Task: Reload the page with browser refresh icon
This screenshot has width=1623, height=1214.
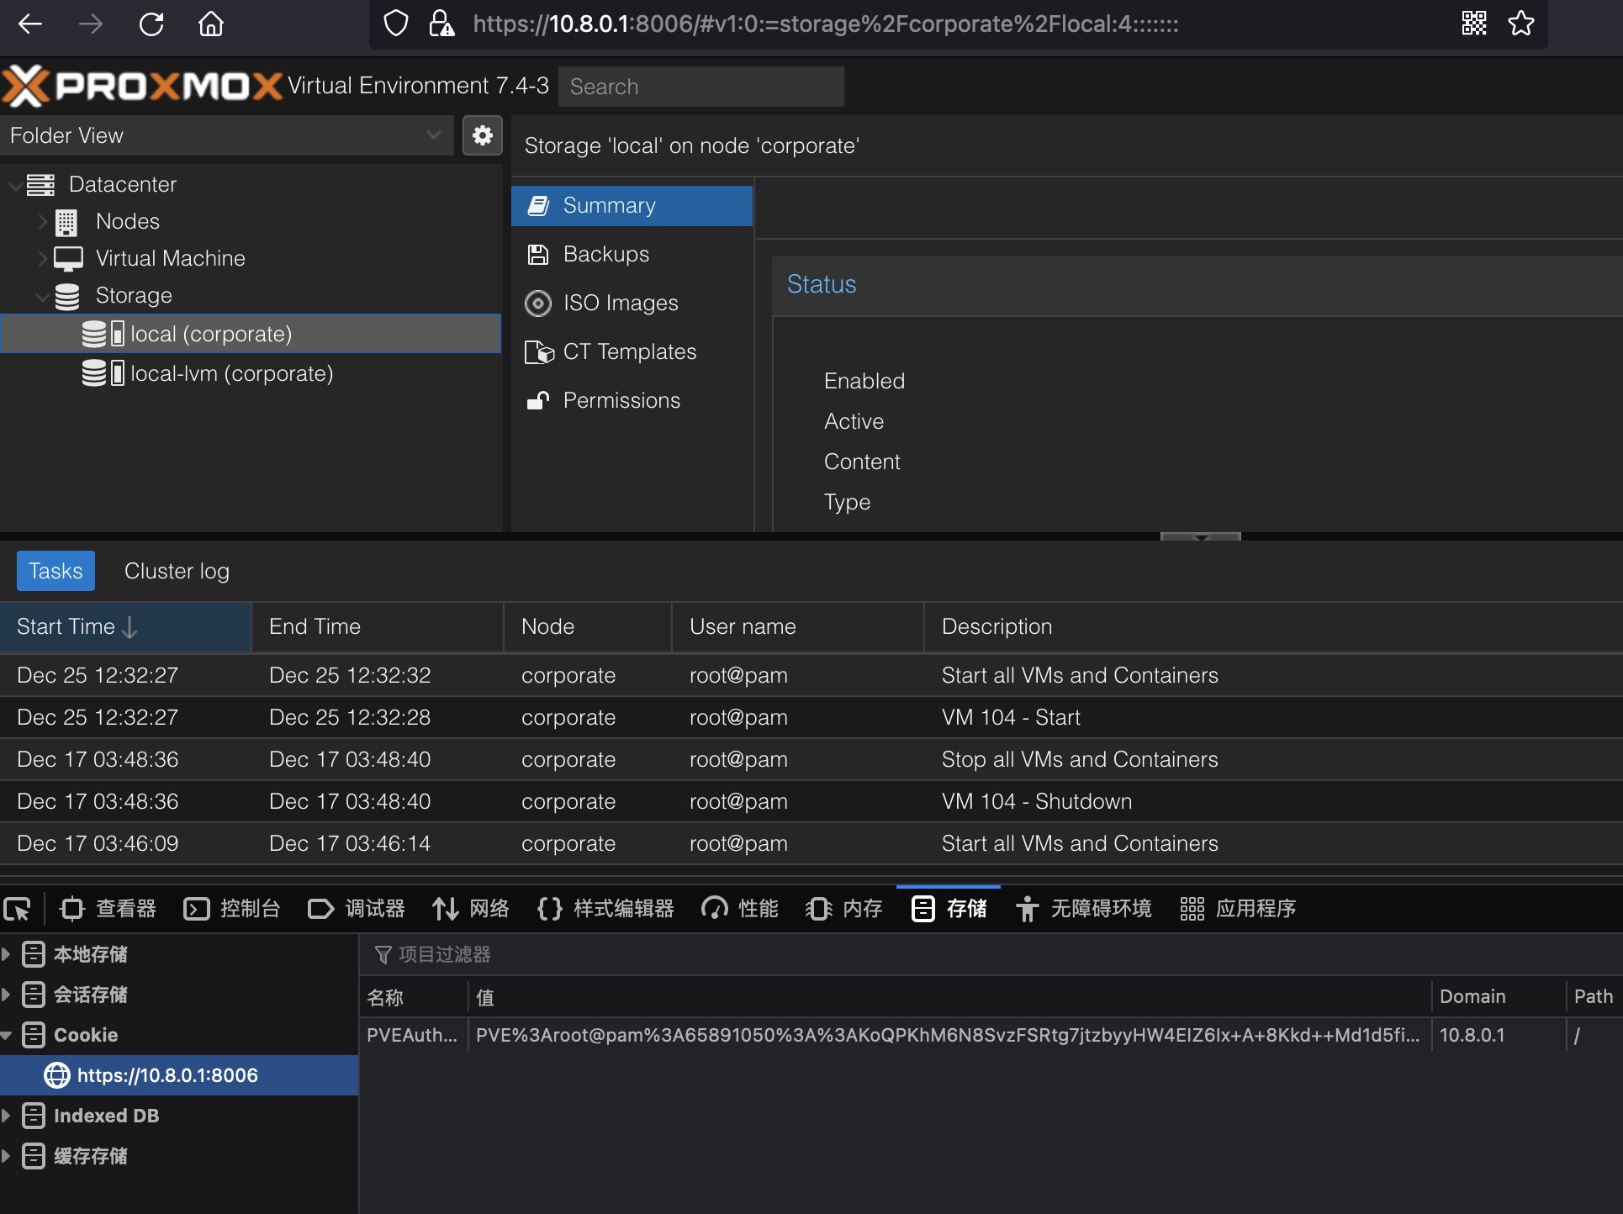Action: (151, 24)
